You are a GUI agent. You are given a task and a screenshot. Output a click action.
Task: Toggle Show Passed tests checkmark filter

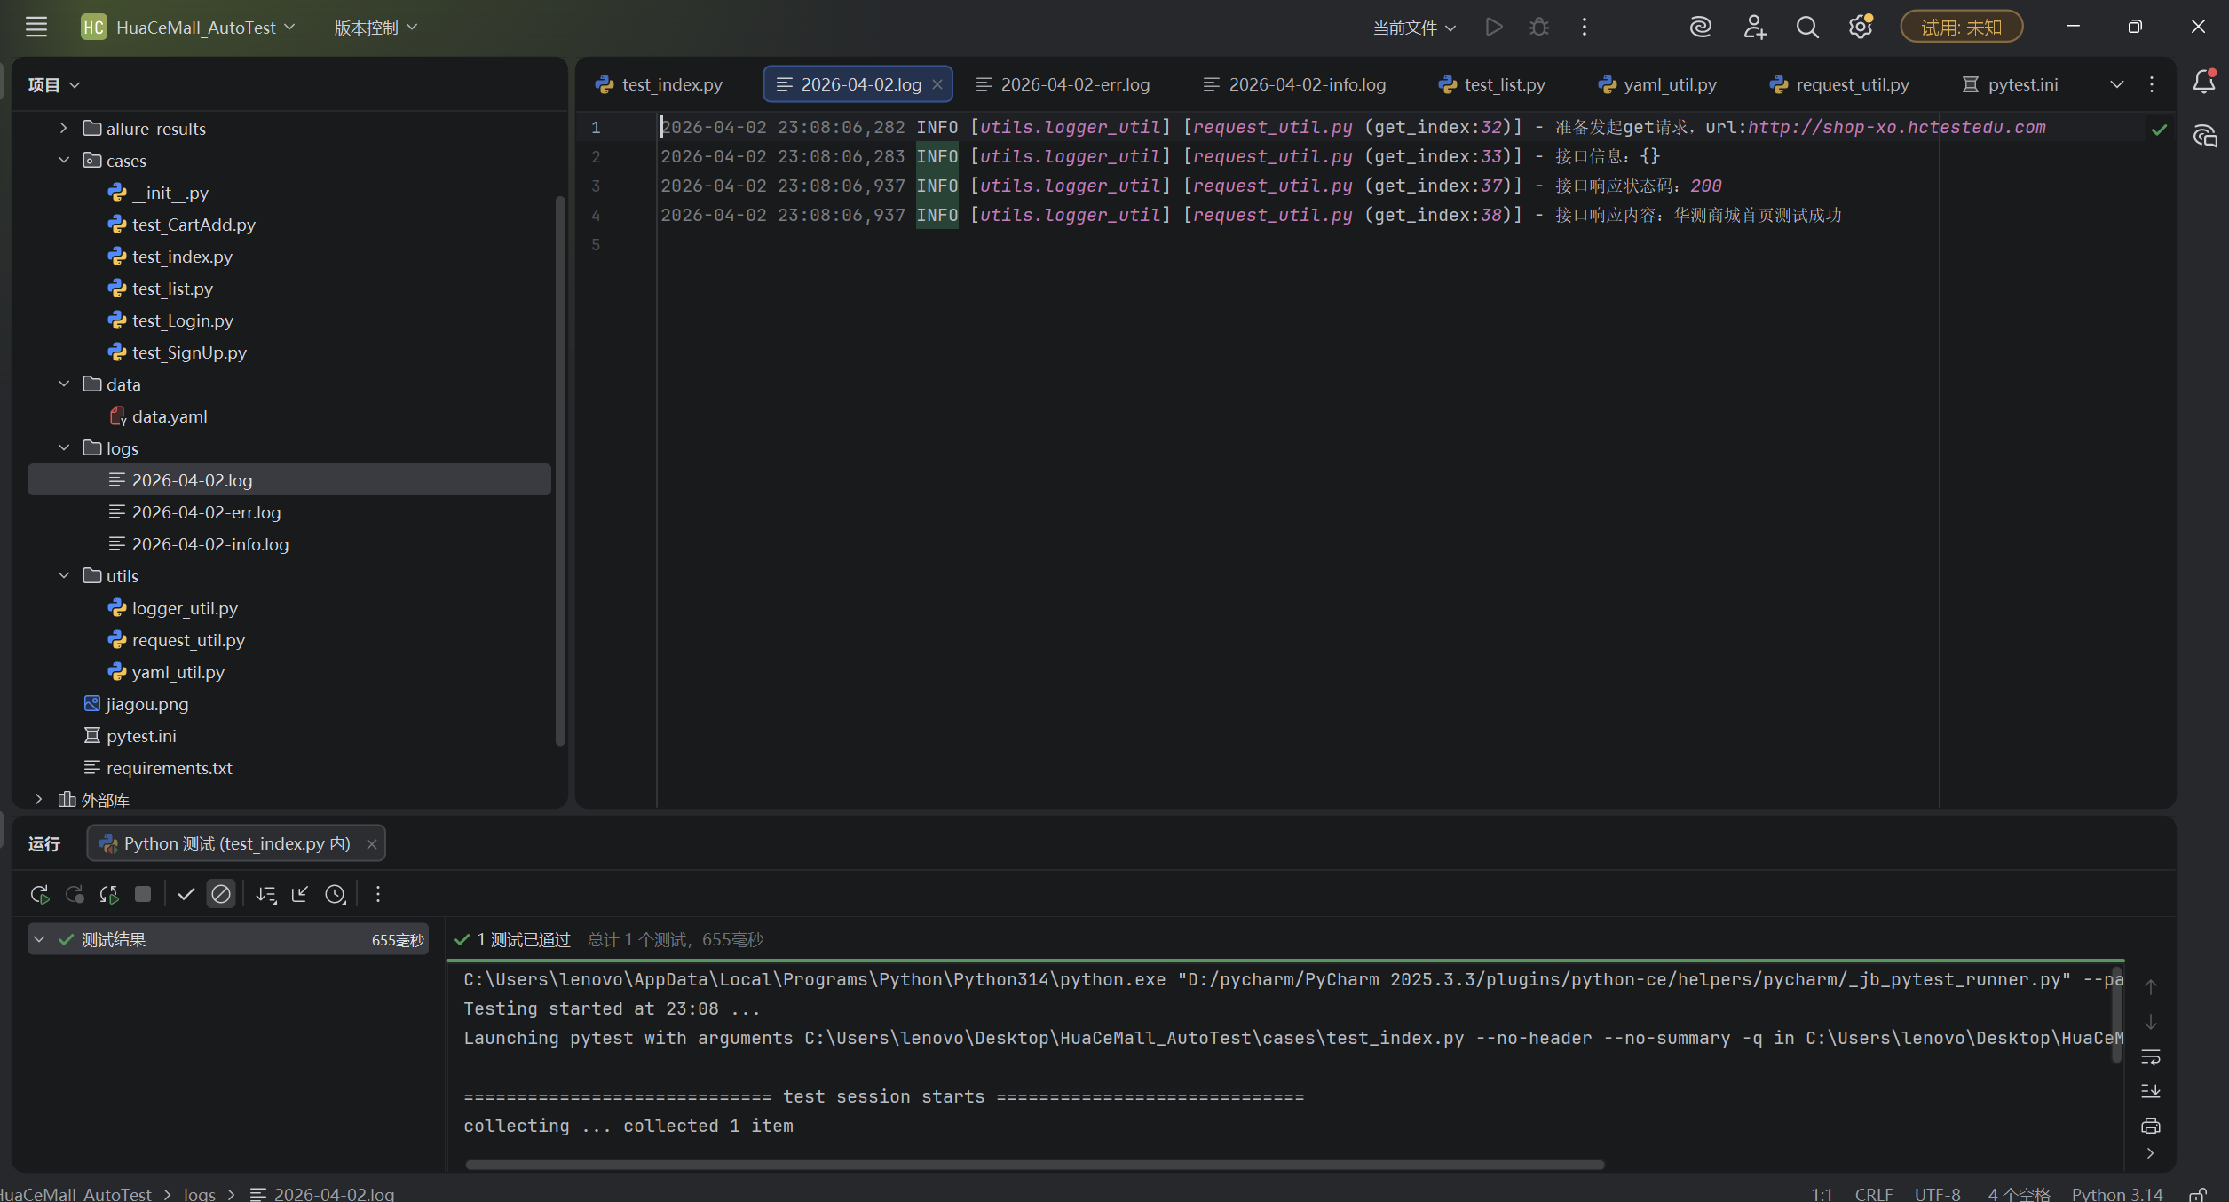click(x=186, y=894)
